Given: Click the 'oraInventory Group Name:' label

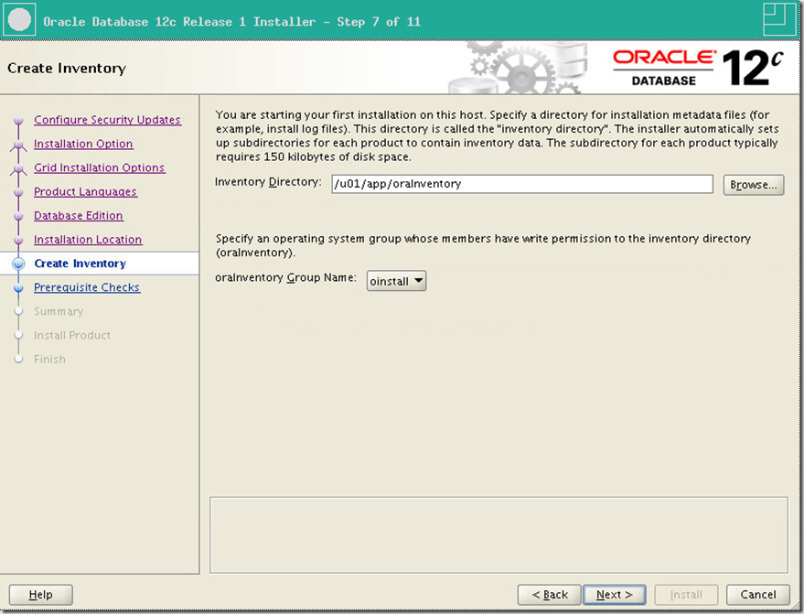Looking at the screenshot, I should point(285,277).
